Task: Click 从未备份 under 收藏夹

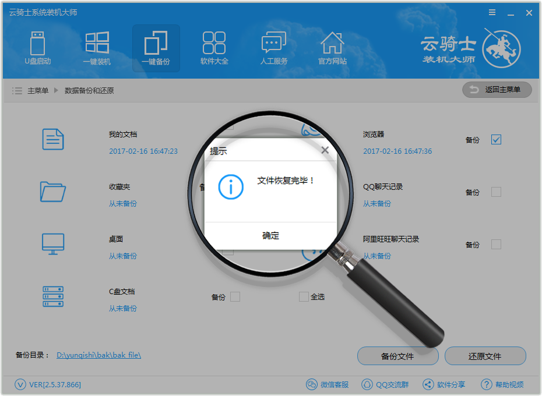Action: [x=123, y=203]
